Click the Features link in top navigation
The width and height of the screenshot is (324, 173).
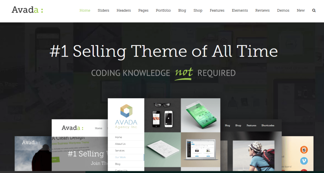coord(217,10)
